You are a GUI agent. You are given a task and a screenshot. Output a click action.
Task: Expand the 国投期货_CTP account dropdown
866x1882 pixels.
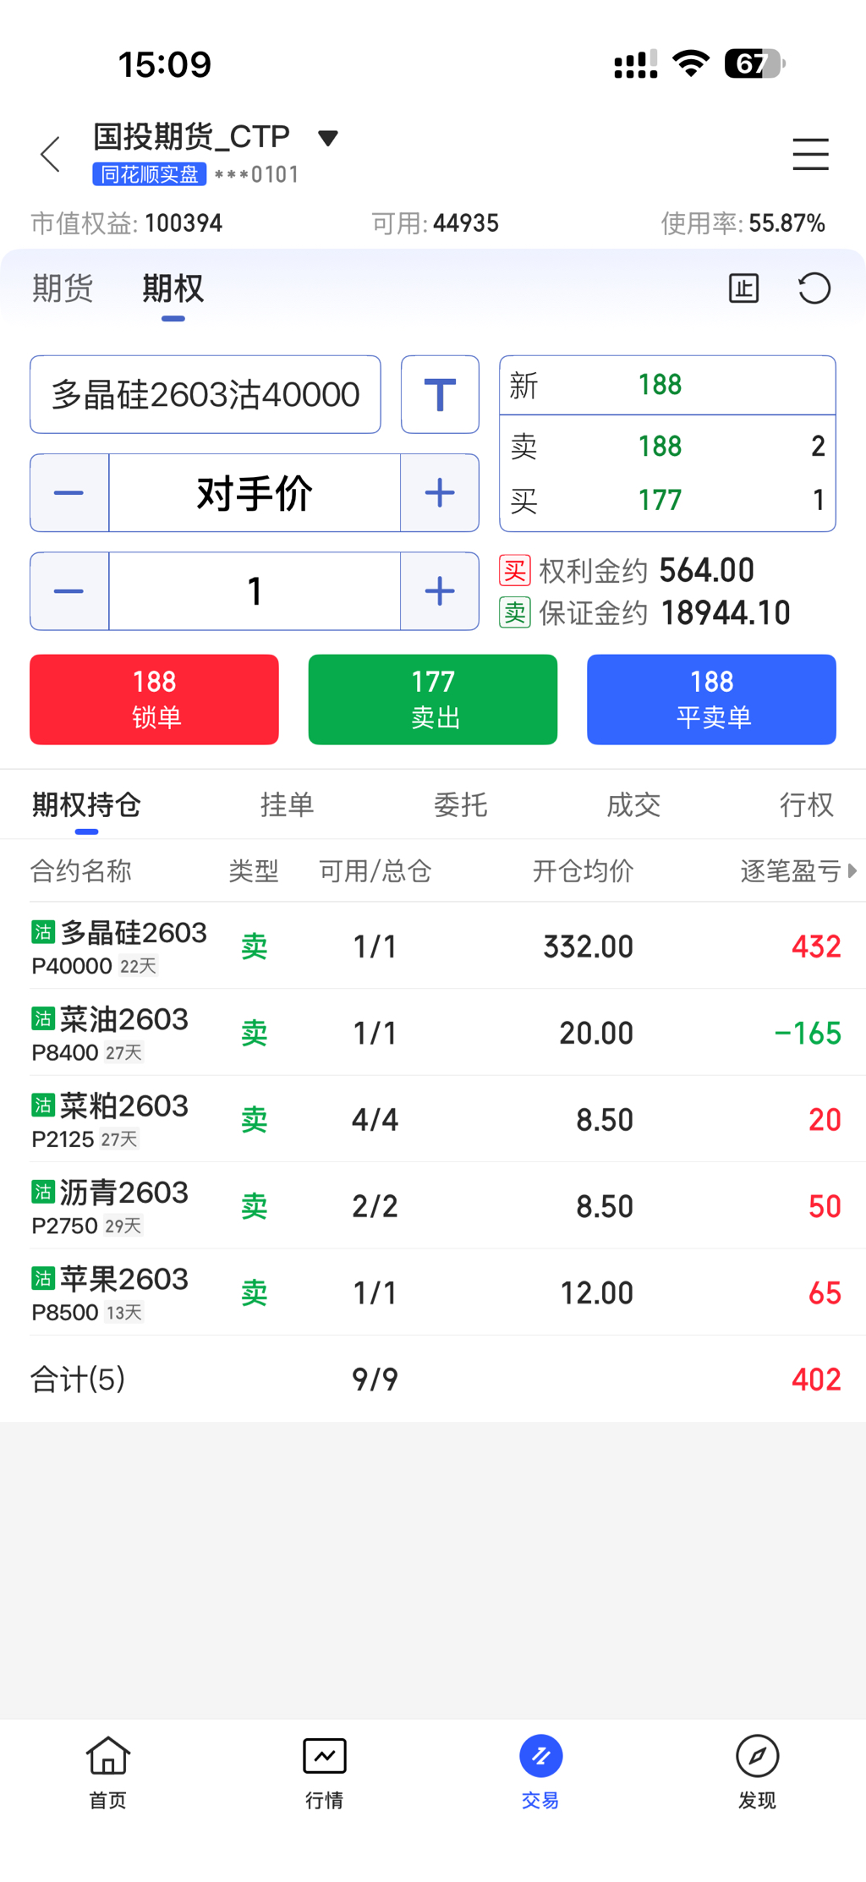click(328, 138)
